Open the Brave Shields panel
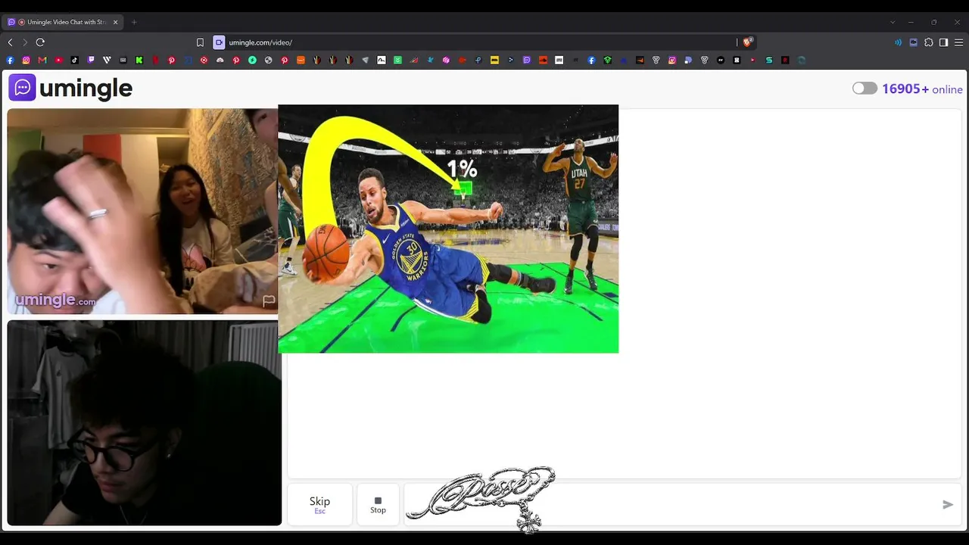 point(747,42)
